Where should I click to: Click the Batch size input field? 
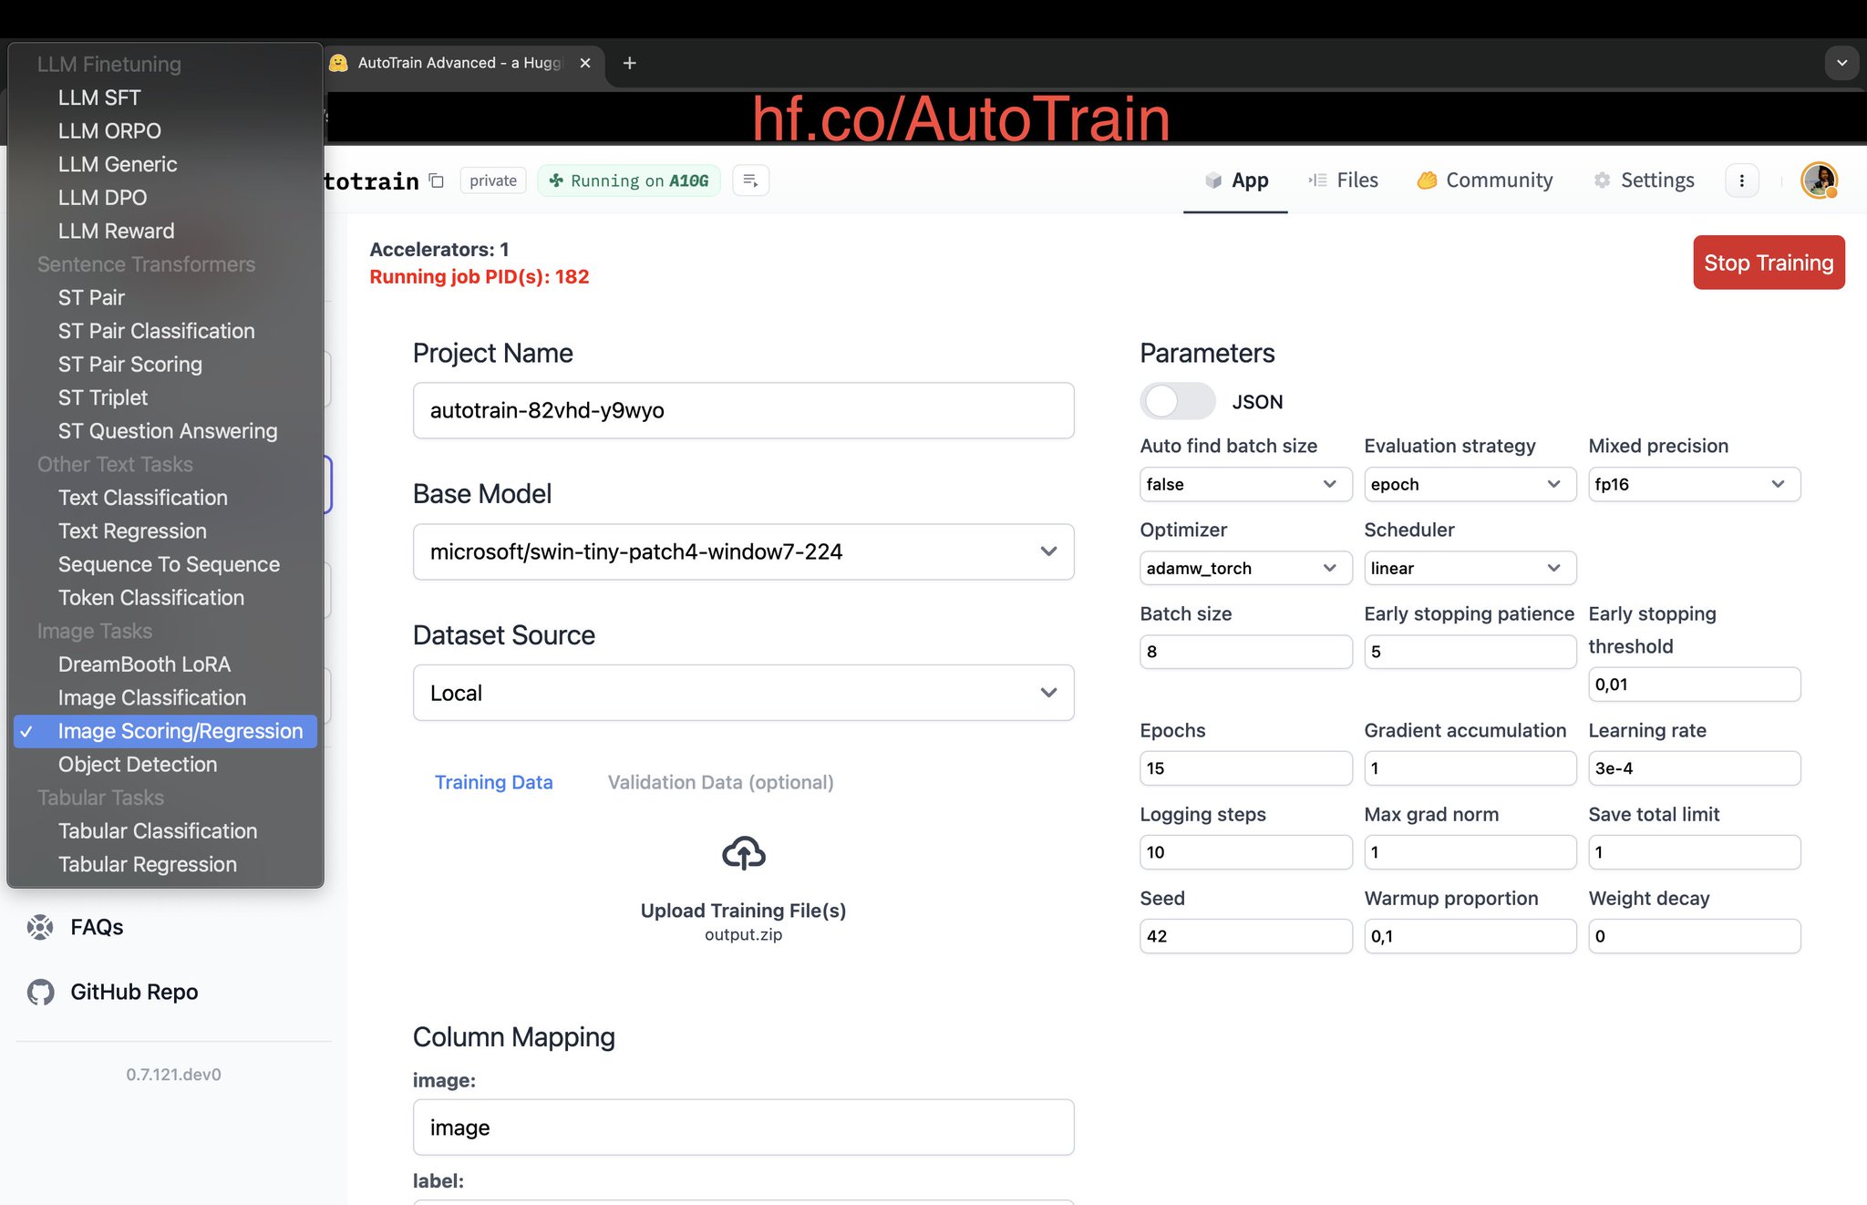point(1245,652)
